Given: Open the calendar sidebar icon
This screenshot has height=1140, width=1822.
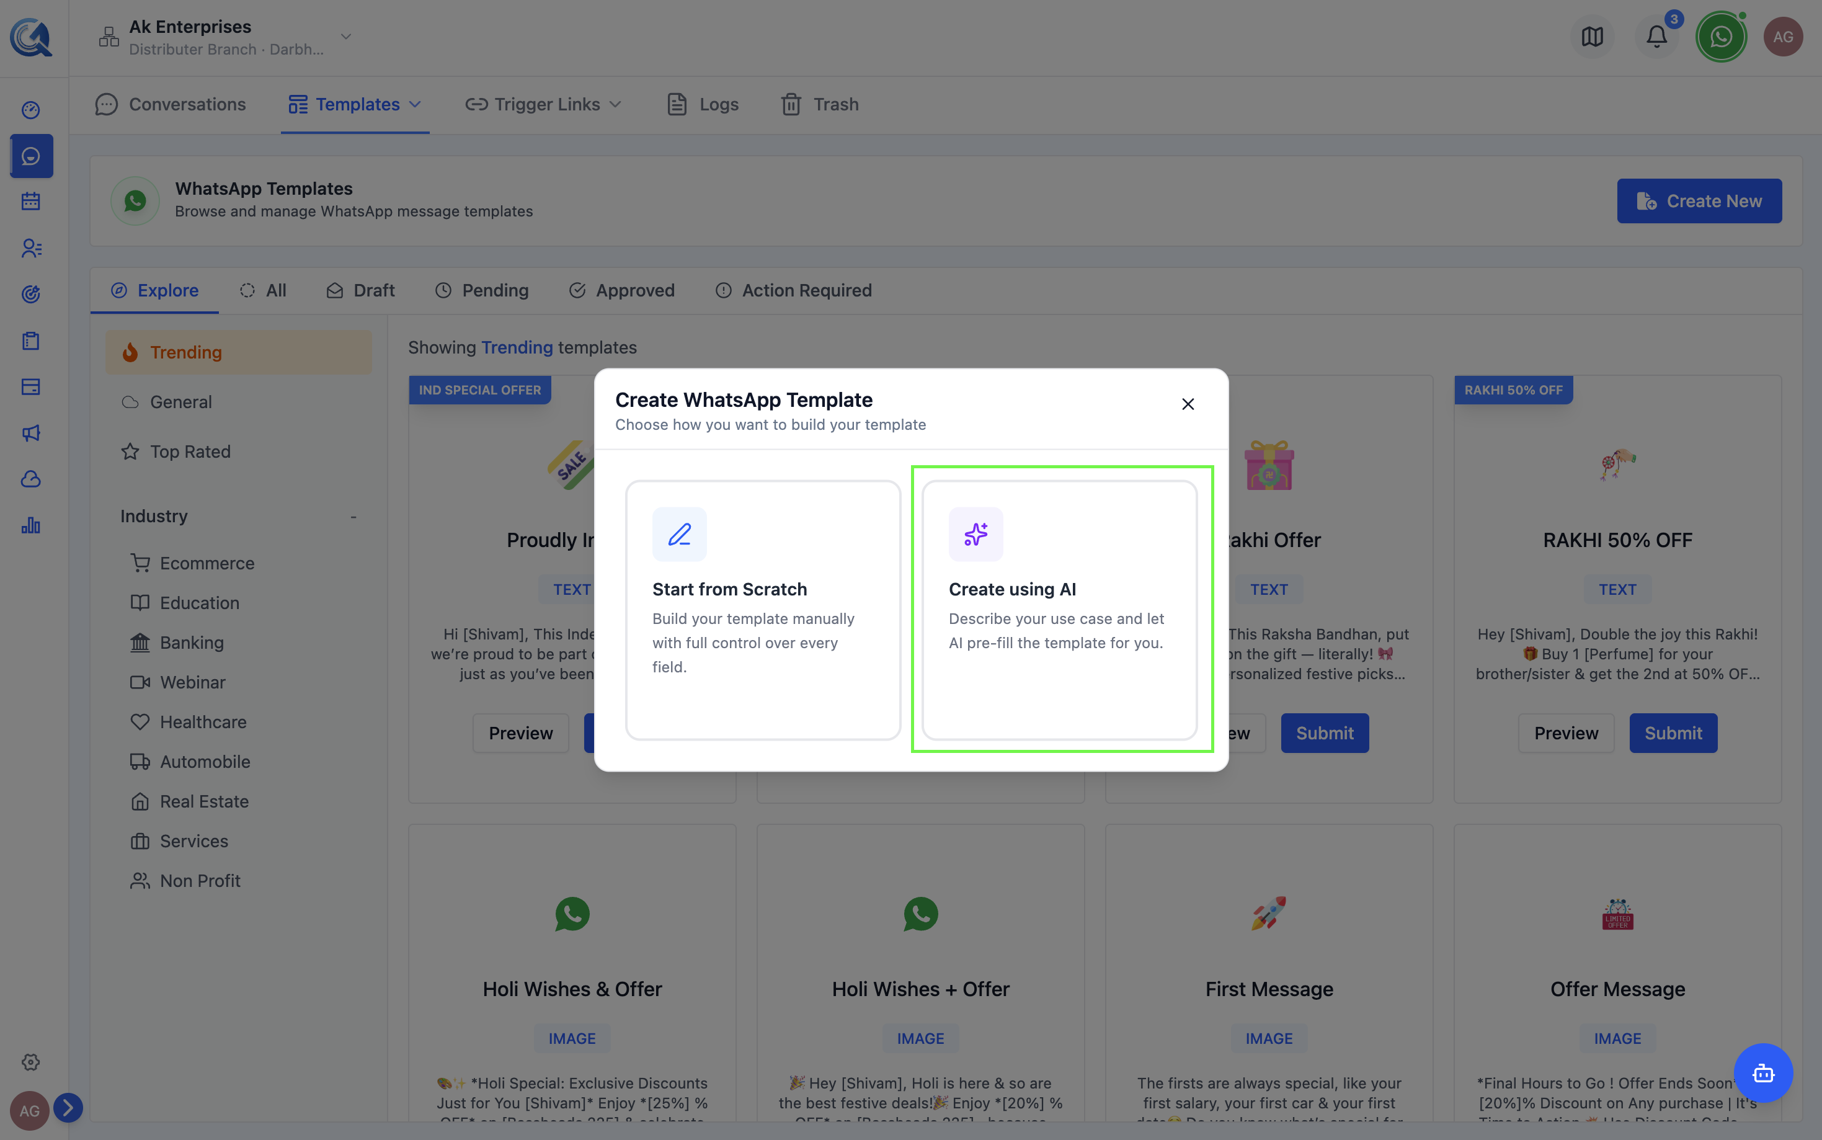Looking at the screenshot, I should tap(30, 202).
